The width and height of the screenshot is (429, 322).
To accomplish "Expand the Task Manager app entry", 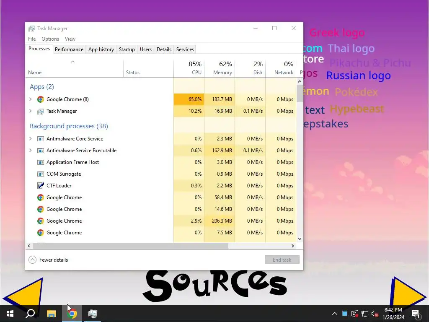I will (30, 111).
